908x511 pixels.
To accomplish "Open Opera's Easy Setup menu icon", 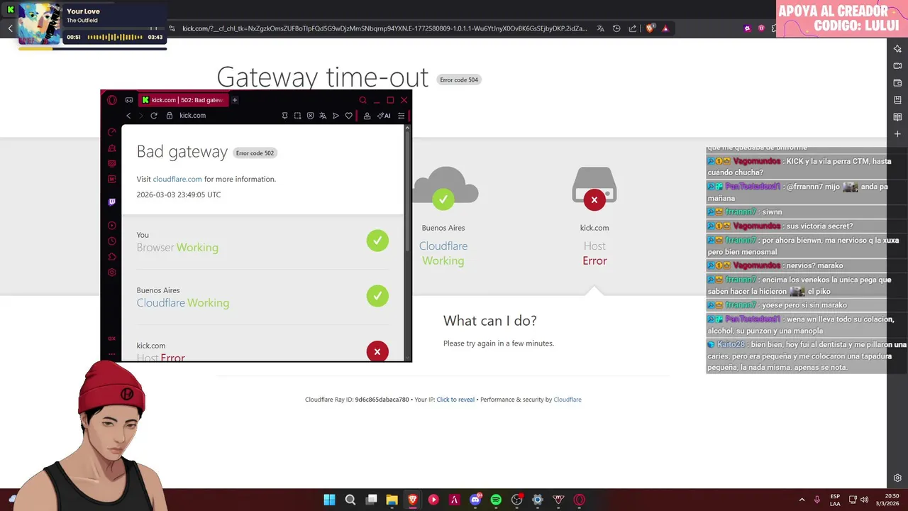I will coord(402,116).
